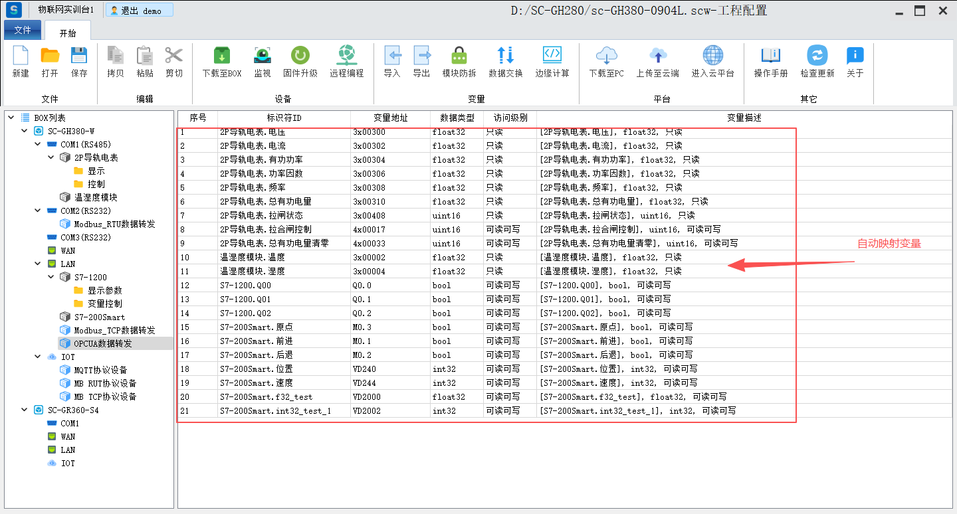The width and height of the screenshot is (957, 514).
Task: Select row 20 S7-200Smart.f32_test
Action: pyautogui.click(x=266, y=397)
